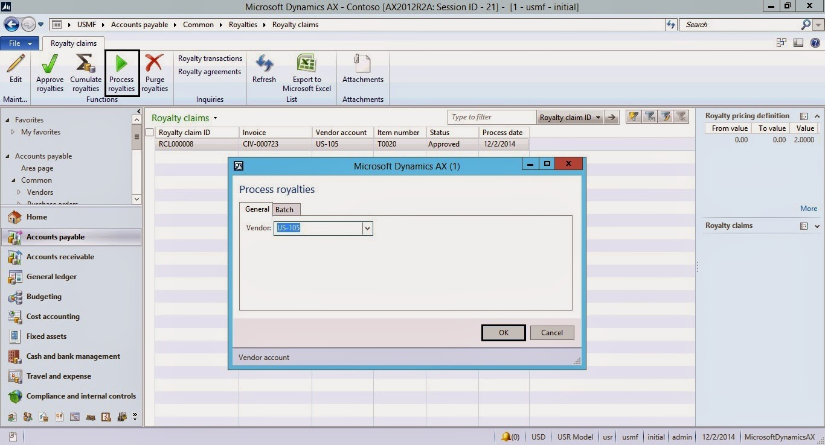Select the General tab in the dialog
This screenshot has height=445, width=825.
tap(257, 209)
